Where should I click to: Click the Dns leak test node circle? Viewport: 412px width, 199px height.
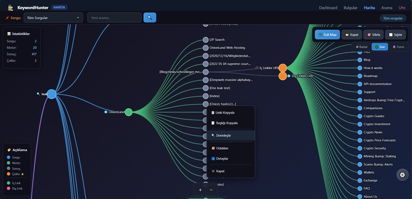click(x=206, y=88)
